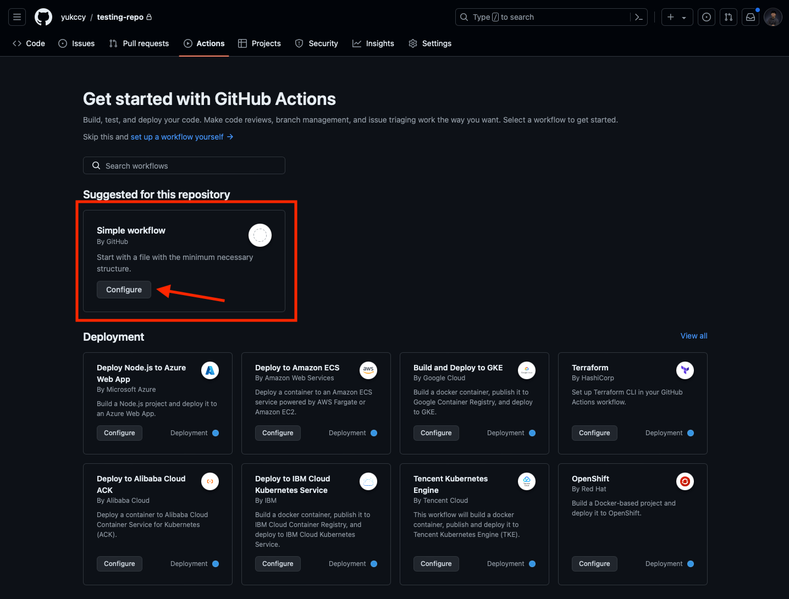Click the Simple workflow logo icon
The width and height of the screenshot is (789, 599).
260,235
